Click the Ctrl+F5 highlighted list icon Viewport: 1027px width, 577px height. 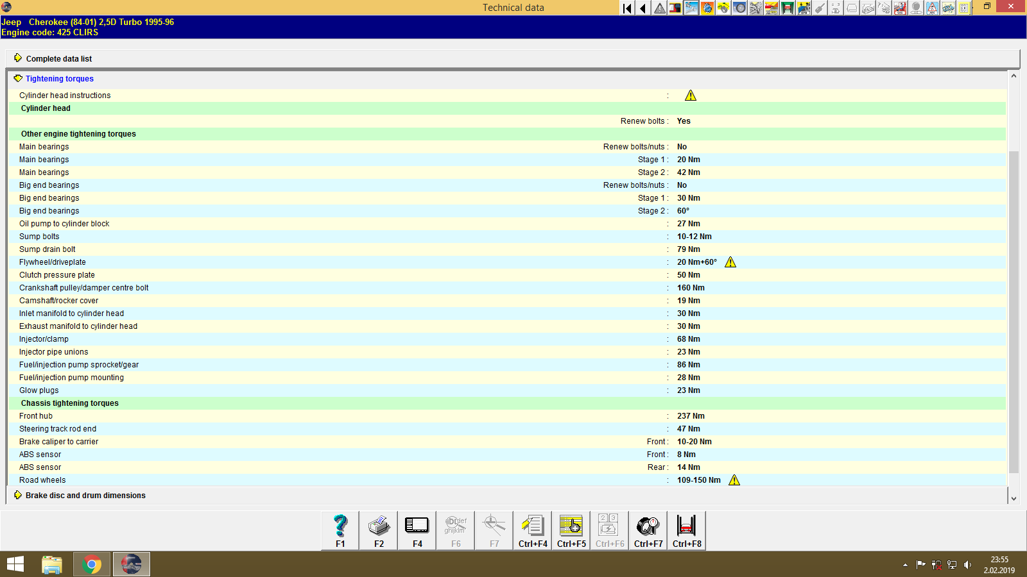[571, 526]
